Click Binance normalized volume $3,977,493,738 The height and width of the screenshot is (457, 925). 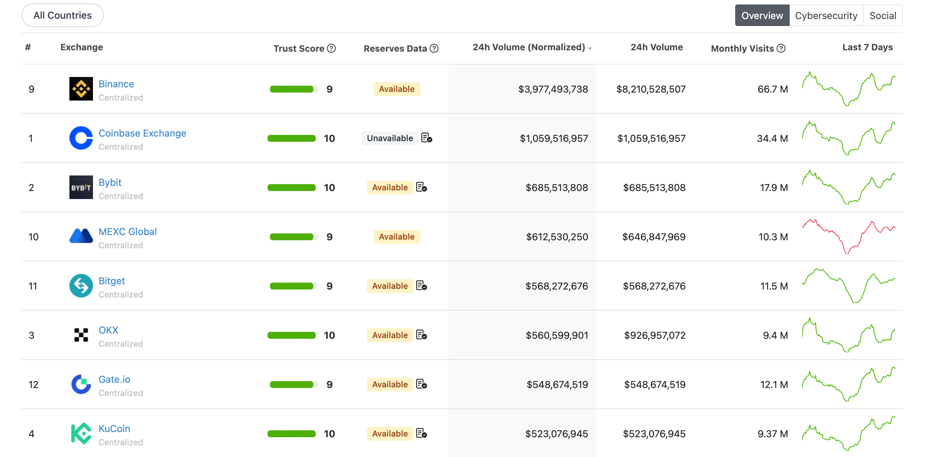(x=553, y=89)
